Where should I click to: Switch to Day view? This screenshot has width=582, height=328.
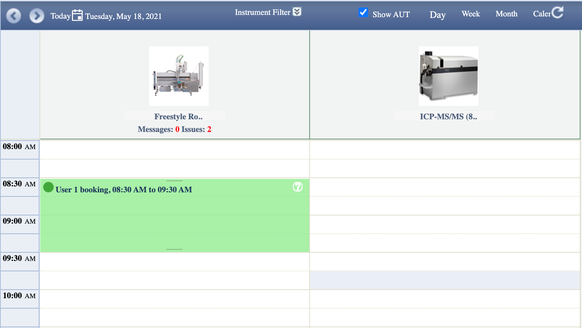[437, 15]
